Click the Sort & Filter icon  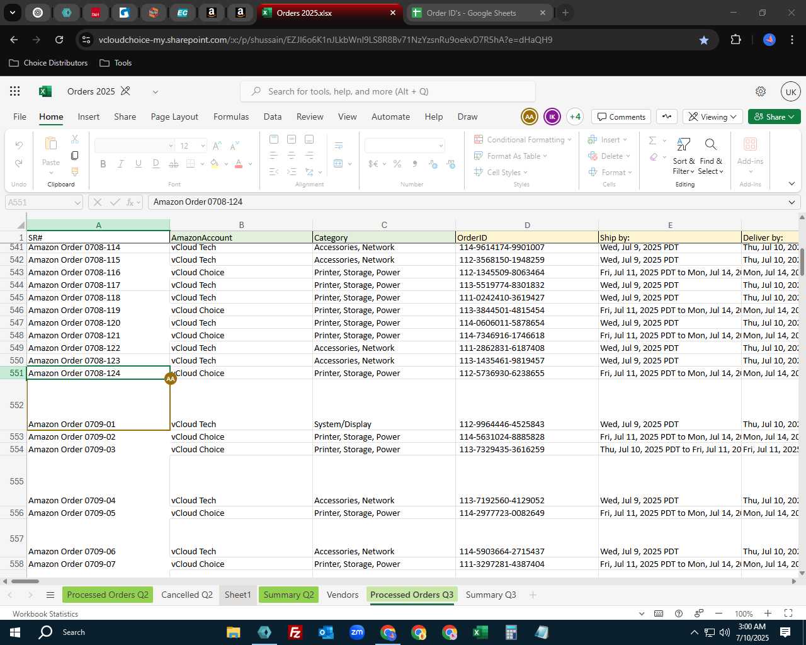pyautogui.click(x=683, y=145)
